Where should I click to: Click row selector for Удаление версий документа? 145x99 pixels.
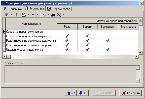[4, 50]
